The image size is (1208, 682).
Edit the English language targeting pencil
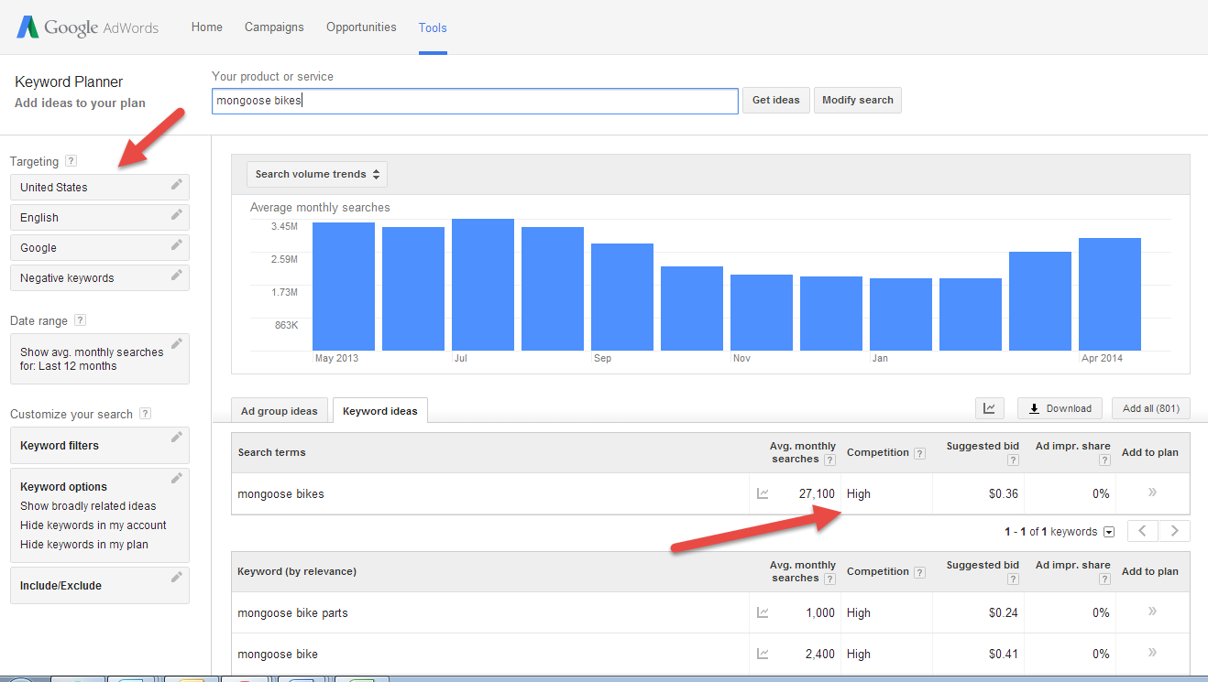point(176,215)
